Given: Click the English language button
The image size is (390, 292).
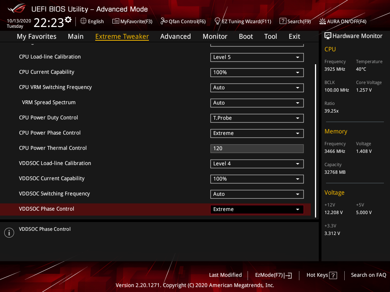Looking at the screenshot, I should [96, 22].
